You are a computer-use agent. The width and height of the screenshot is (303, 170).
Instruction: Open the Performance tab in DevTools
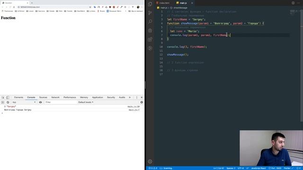pos(70,98)
